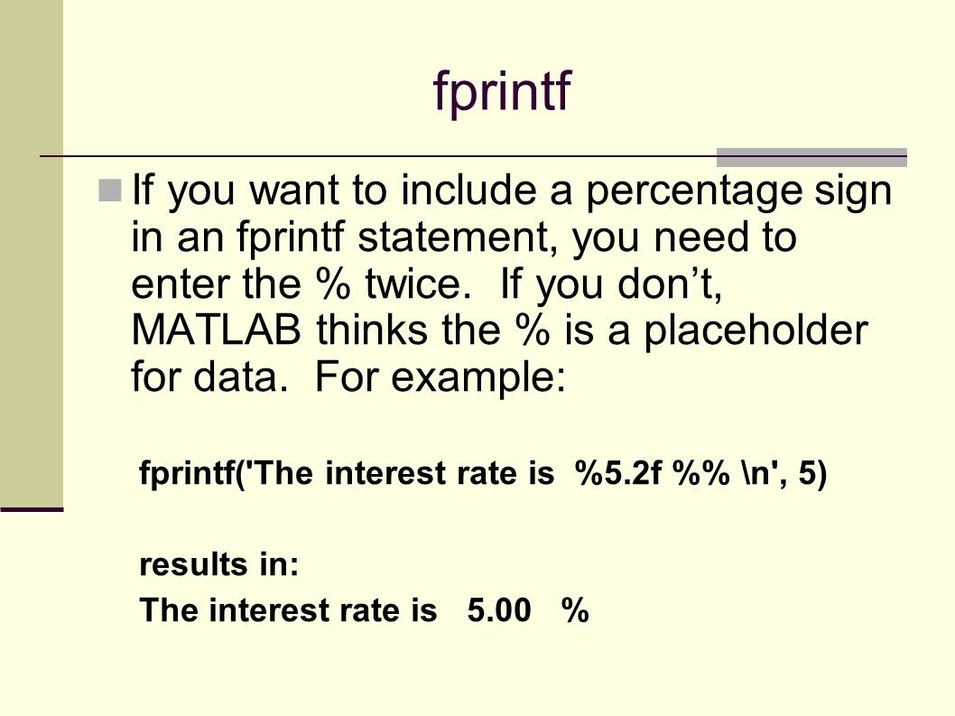Image resolution: width=955 pixels, height=716 pixels.
Task: Click the olive sidebar strip on left
Action: [31, 253]
